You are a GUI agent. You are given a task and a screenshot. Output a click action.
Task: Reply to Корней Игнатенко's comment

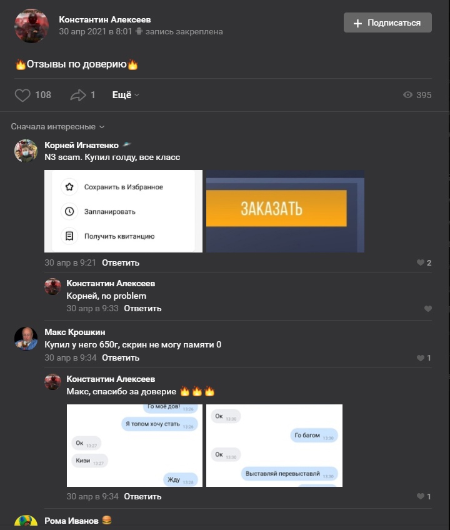pos(121,262)
